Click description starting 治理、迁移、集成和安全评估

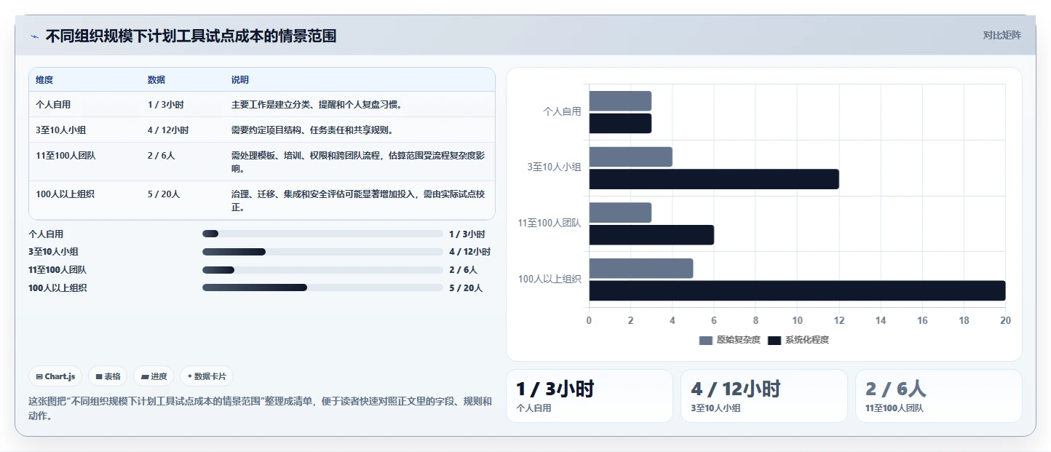point(358,200)
